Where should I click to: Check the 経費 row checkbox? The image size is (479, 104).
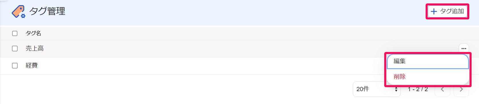tap(15, 66)
